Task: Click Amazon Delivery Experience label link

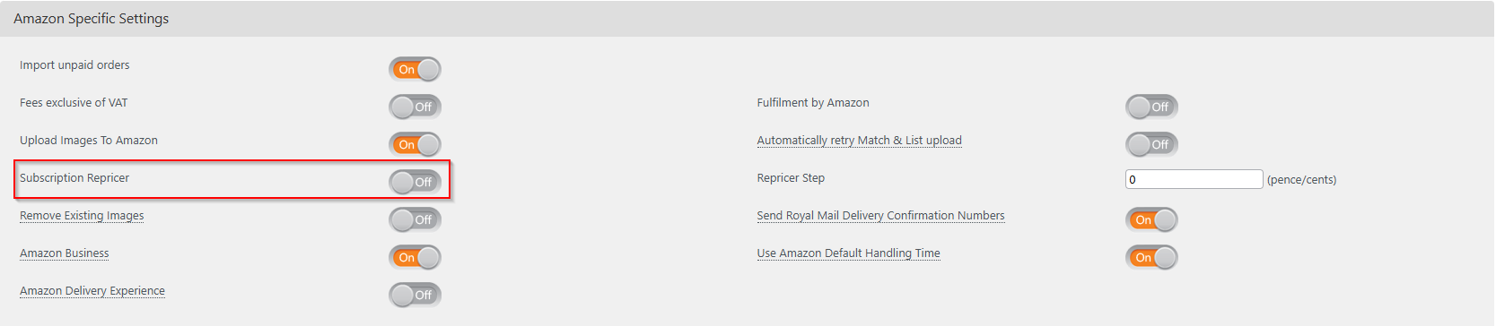Action: point(92,291)
